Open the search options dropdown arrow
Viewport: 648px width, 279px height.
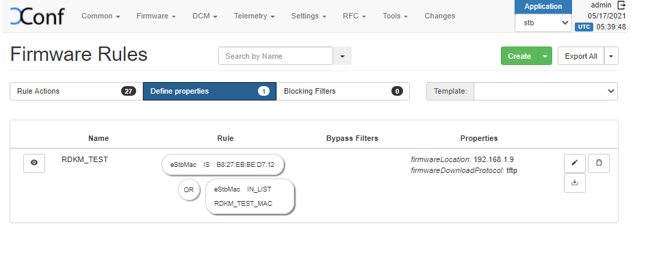point(342,56)
